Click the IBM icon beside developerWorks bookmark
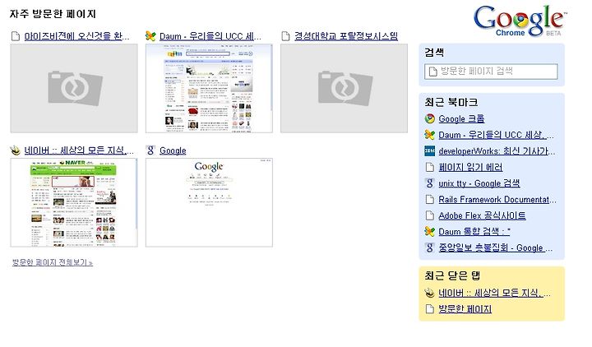 pyautogui.click(x=430, y=151)
